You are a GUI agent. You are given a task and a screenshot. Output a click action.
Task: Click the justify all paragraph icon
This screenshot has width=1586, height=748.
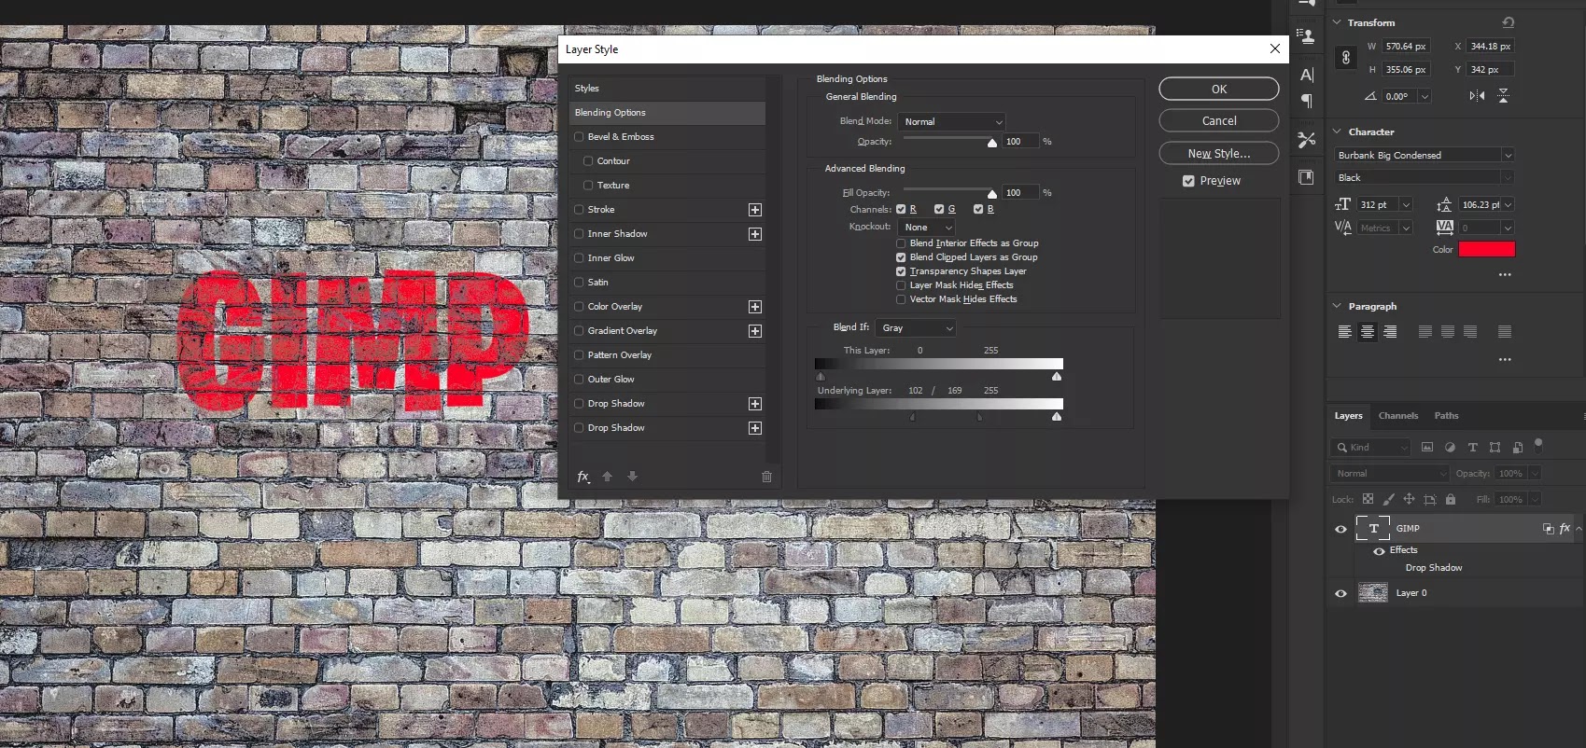pyautogui.click(x=1505, y=332)
